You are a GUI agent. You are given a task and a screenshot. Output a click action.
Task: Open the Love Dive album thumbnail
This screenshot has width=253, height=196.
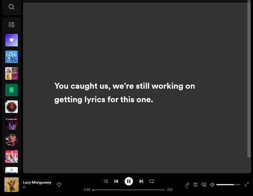[x=11, y=56]
